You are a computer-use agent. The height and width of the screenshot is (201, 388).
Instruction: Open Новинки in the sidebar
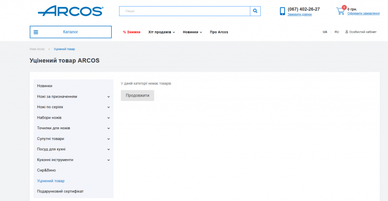pyautogui.click(x=44, y=86)
